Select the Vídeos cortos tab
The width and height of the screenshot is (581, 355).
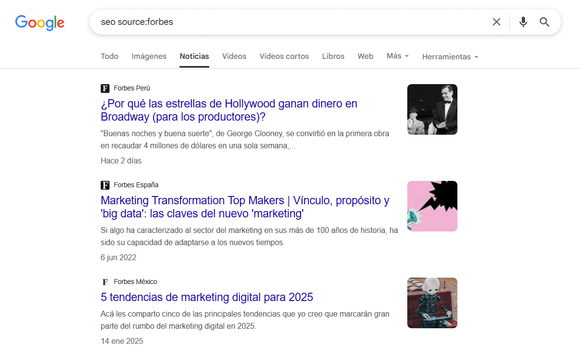point(284,56)
